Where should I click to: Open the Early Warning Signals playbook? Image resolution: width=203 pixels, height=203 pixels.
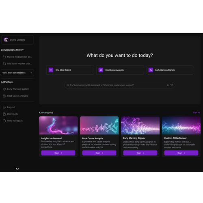pos(140,153)
